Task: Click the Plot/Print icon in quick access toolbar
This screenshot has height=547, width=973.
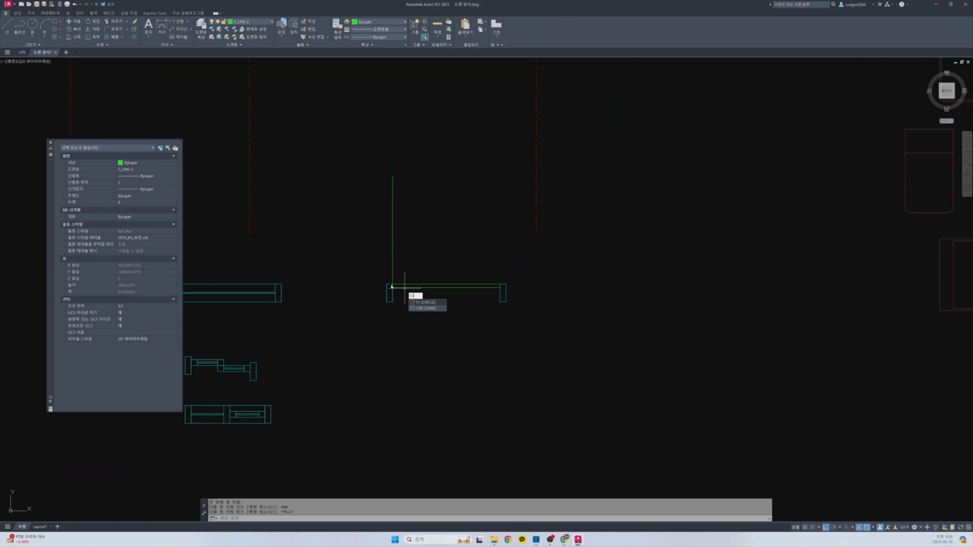Action: [67, 4]
